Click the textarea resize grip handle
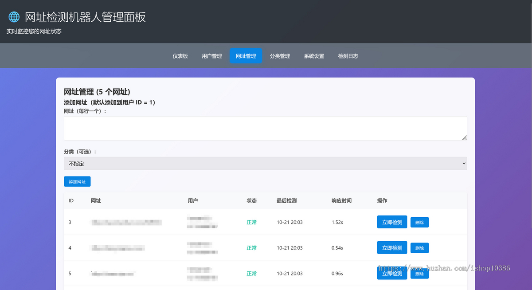 point(464,137)
